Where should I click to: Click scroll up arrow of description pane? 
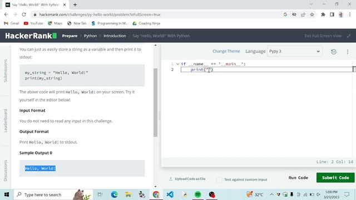click(x=156, y=46)
